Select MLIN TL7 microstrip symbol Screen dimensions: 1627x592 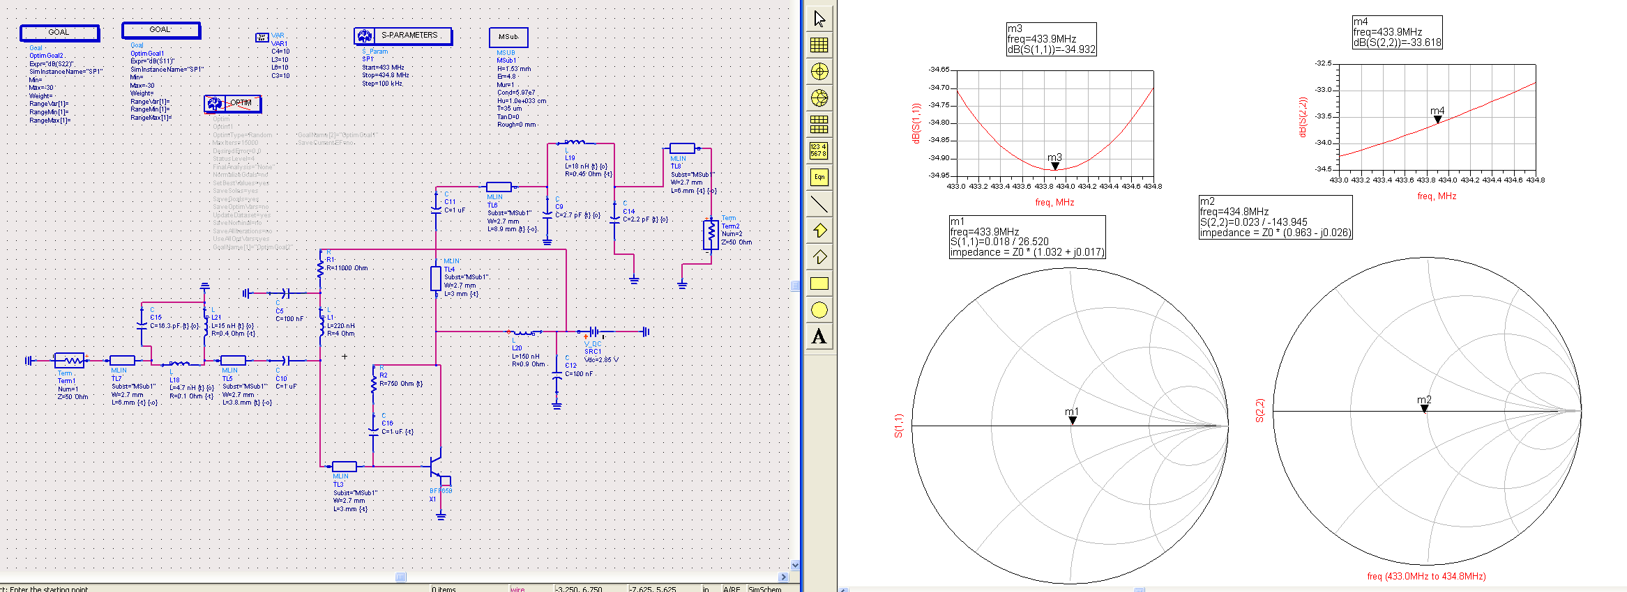click(123, 360)
